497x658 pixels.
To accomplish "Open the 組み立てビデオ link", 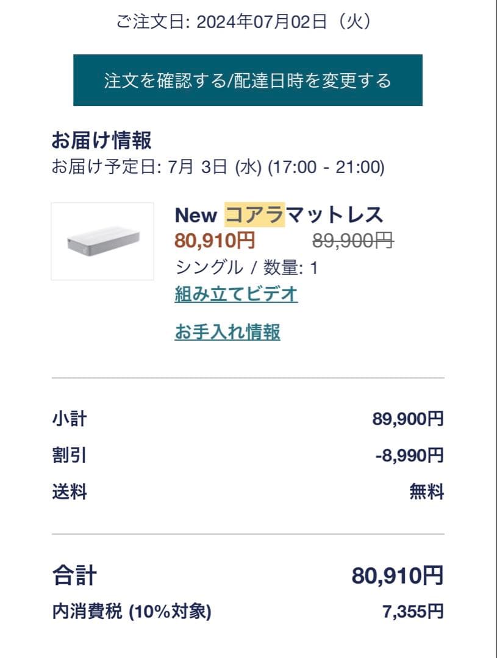I will tap(236, 294).
